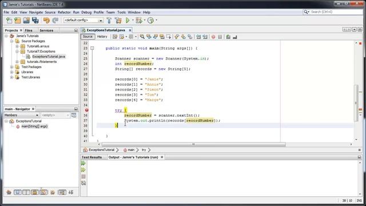Open the Navigate menu
This screenshot has height=206, width=366.
pyautogui.click(x=36, y=13)
